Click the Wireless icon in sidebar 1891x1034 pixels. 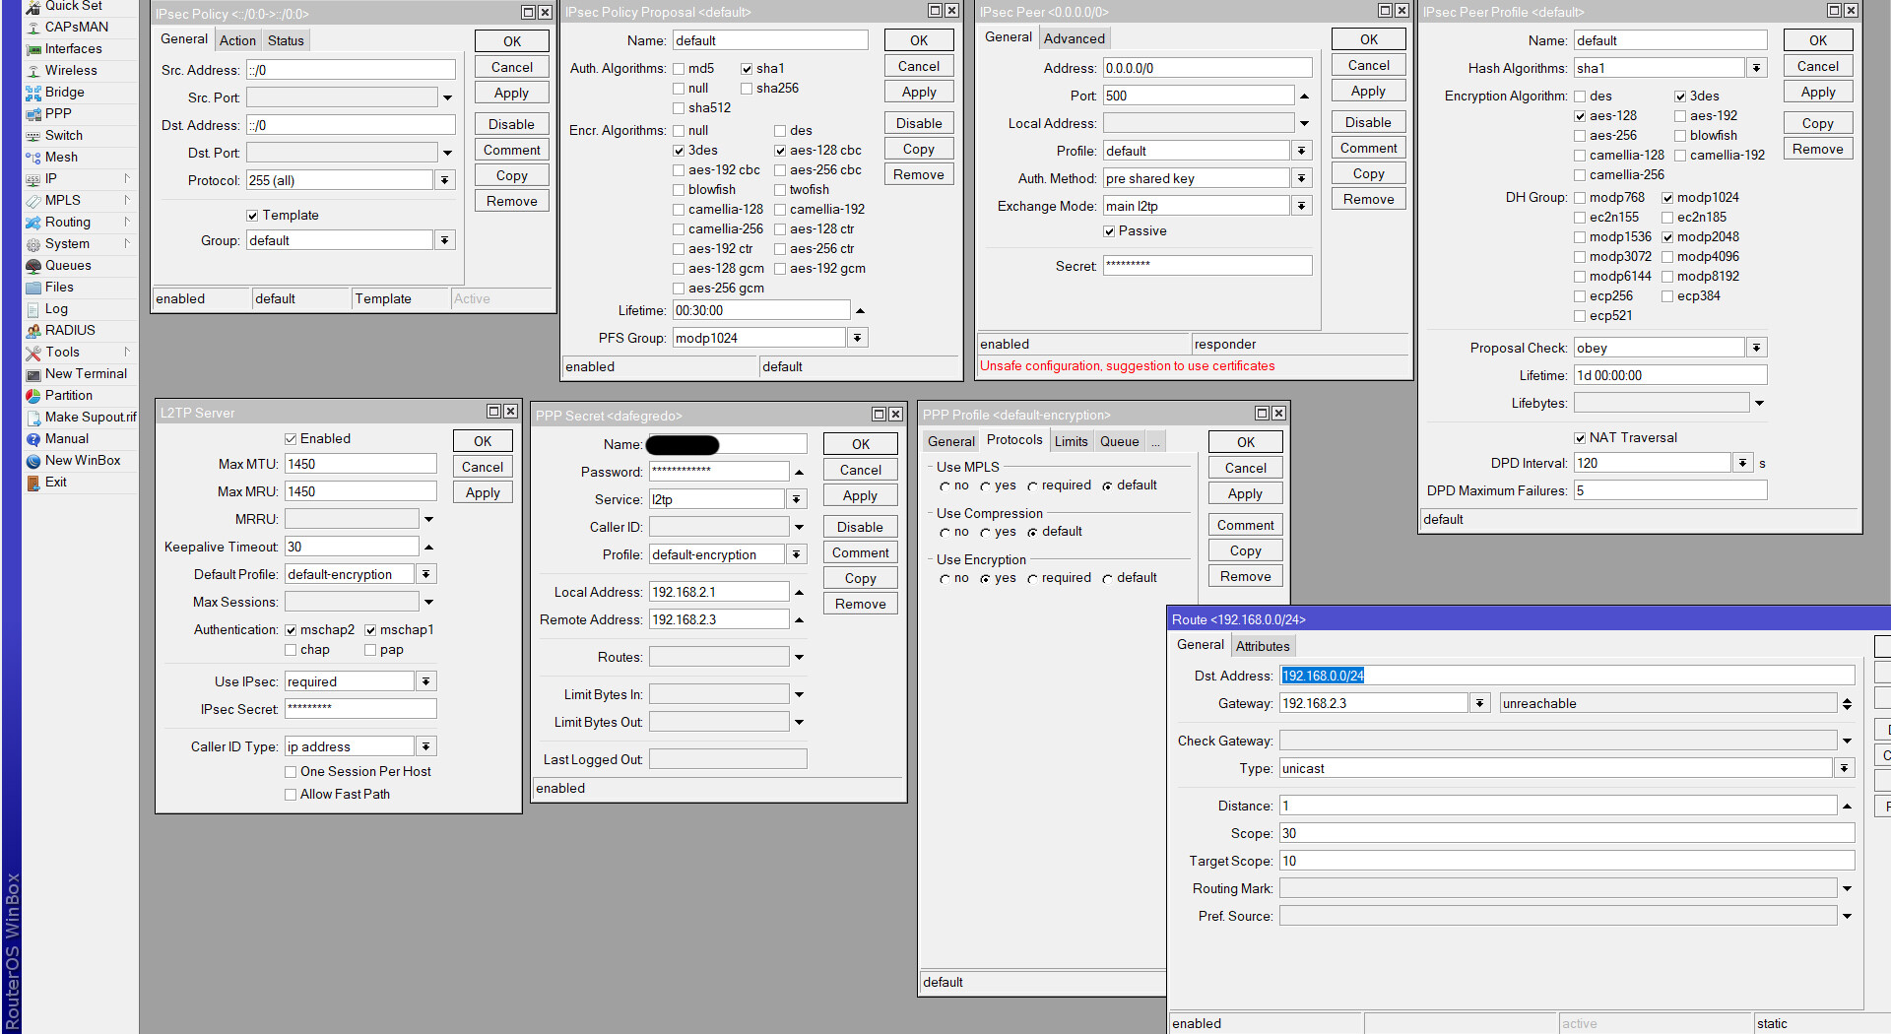pos(33,71)
